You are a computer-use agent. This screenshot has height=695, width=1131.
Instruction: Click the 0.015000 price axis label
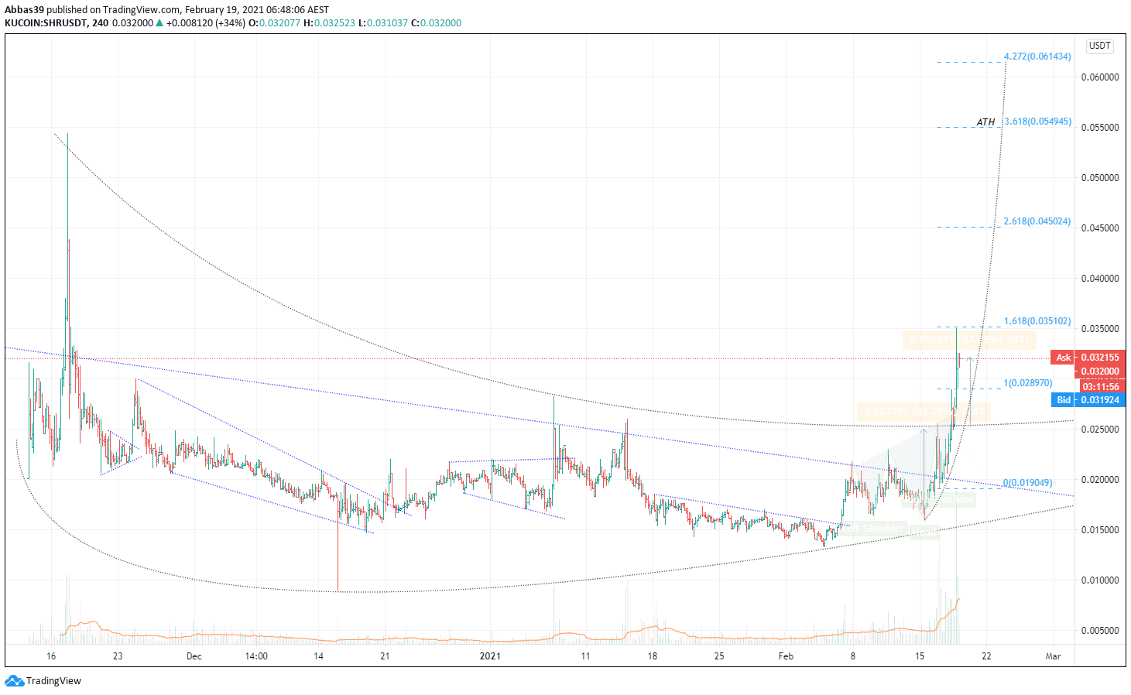click(1100, 530)
